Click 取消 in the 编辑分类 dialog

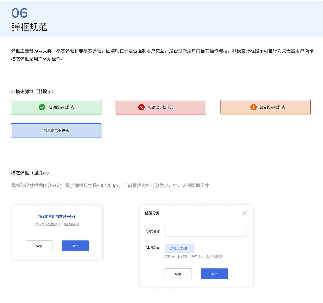click(x=178, y=274)
